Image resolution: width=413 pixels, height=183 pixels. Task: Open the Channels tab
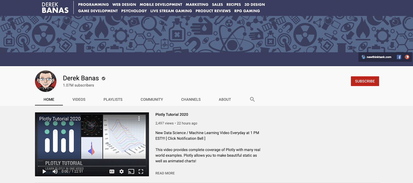(191, 99)
